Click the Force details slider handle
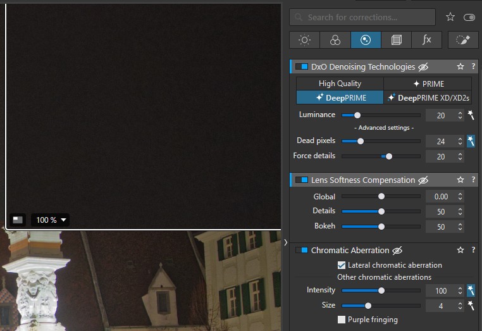The height and width of the screenshot is (331, 482). pos(389,156)
